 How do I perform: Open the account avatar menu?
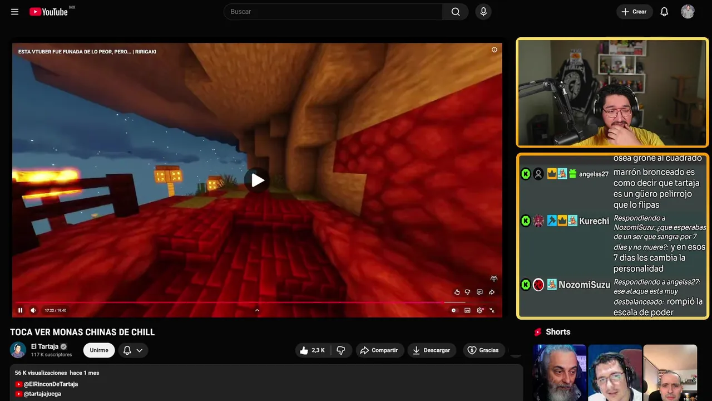(688, 12)
